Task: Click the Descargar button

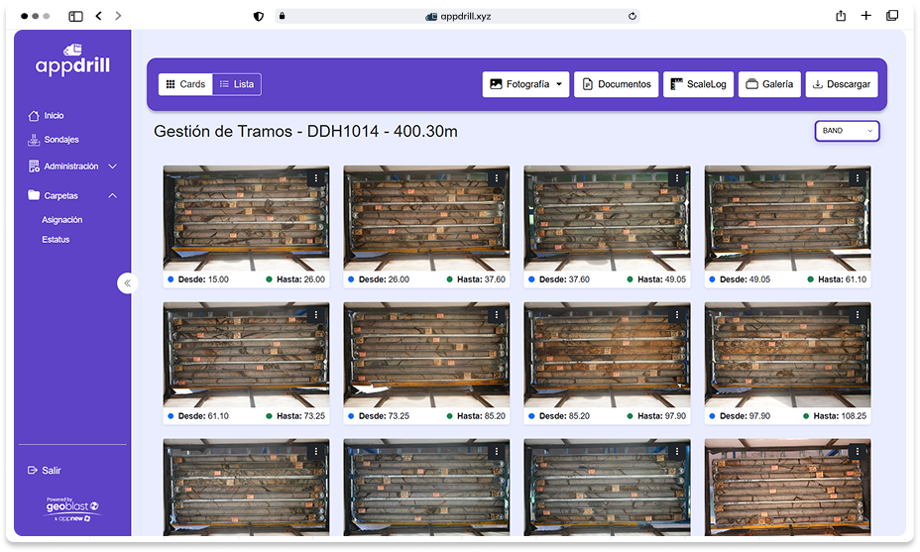Action: point(841,84)
